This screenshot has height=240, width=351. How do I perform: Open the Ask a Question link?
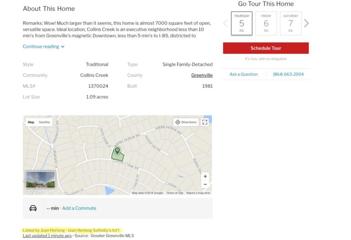click(x=244, y=74)
